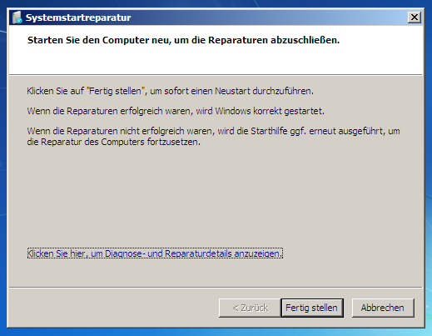This screenshot has height=336, width=432.
Task: Click the line saying Windows korrekt gestartet
Action: [176, 111]
